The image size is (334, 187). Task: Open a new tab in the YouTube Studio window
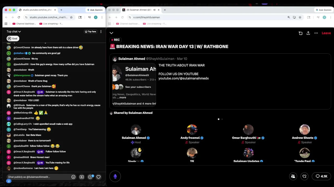tap(61, 10)
